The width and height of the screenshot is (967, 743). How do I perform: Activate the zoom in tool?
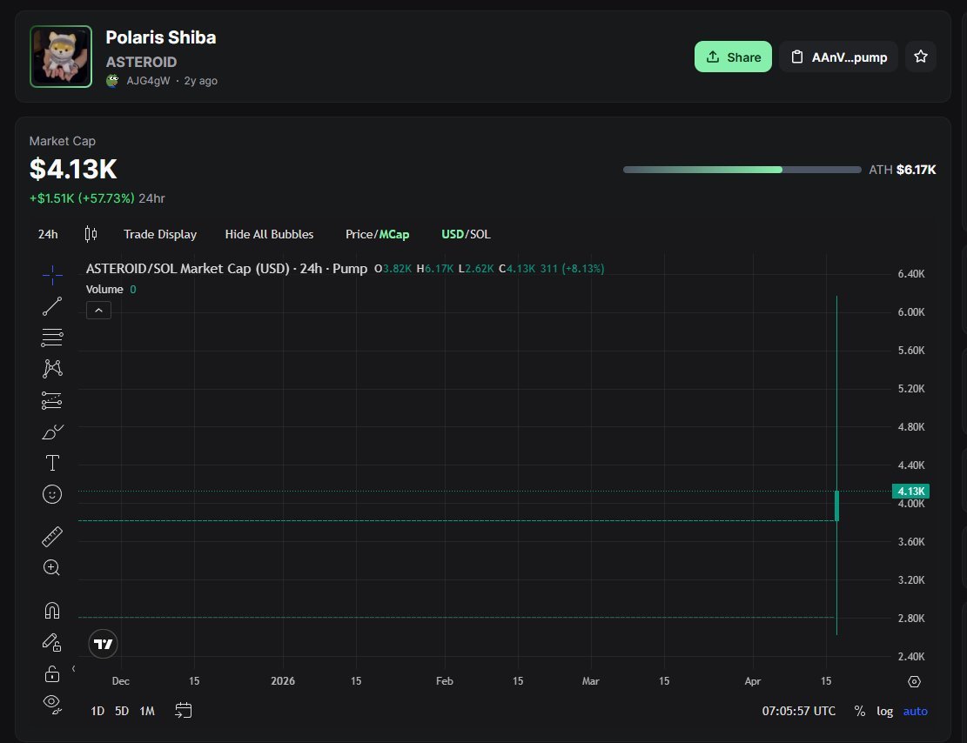tap(52, 568)
